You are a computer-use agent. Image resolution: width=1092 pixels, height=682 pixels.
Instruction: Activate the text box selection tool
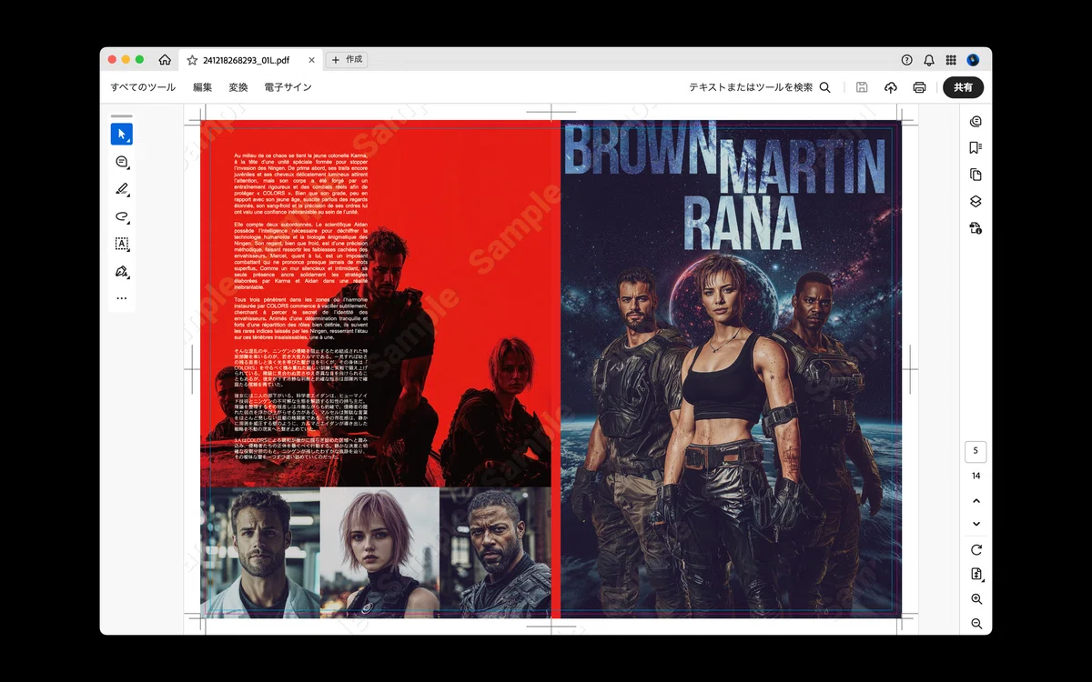(x=121, y=244)
